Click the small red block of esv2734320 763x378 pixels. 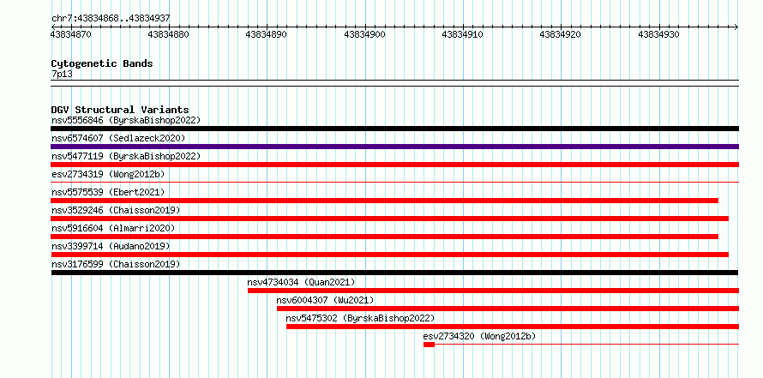coord(429,345)
